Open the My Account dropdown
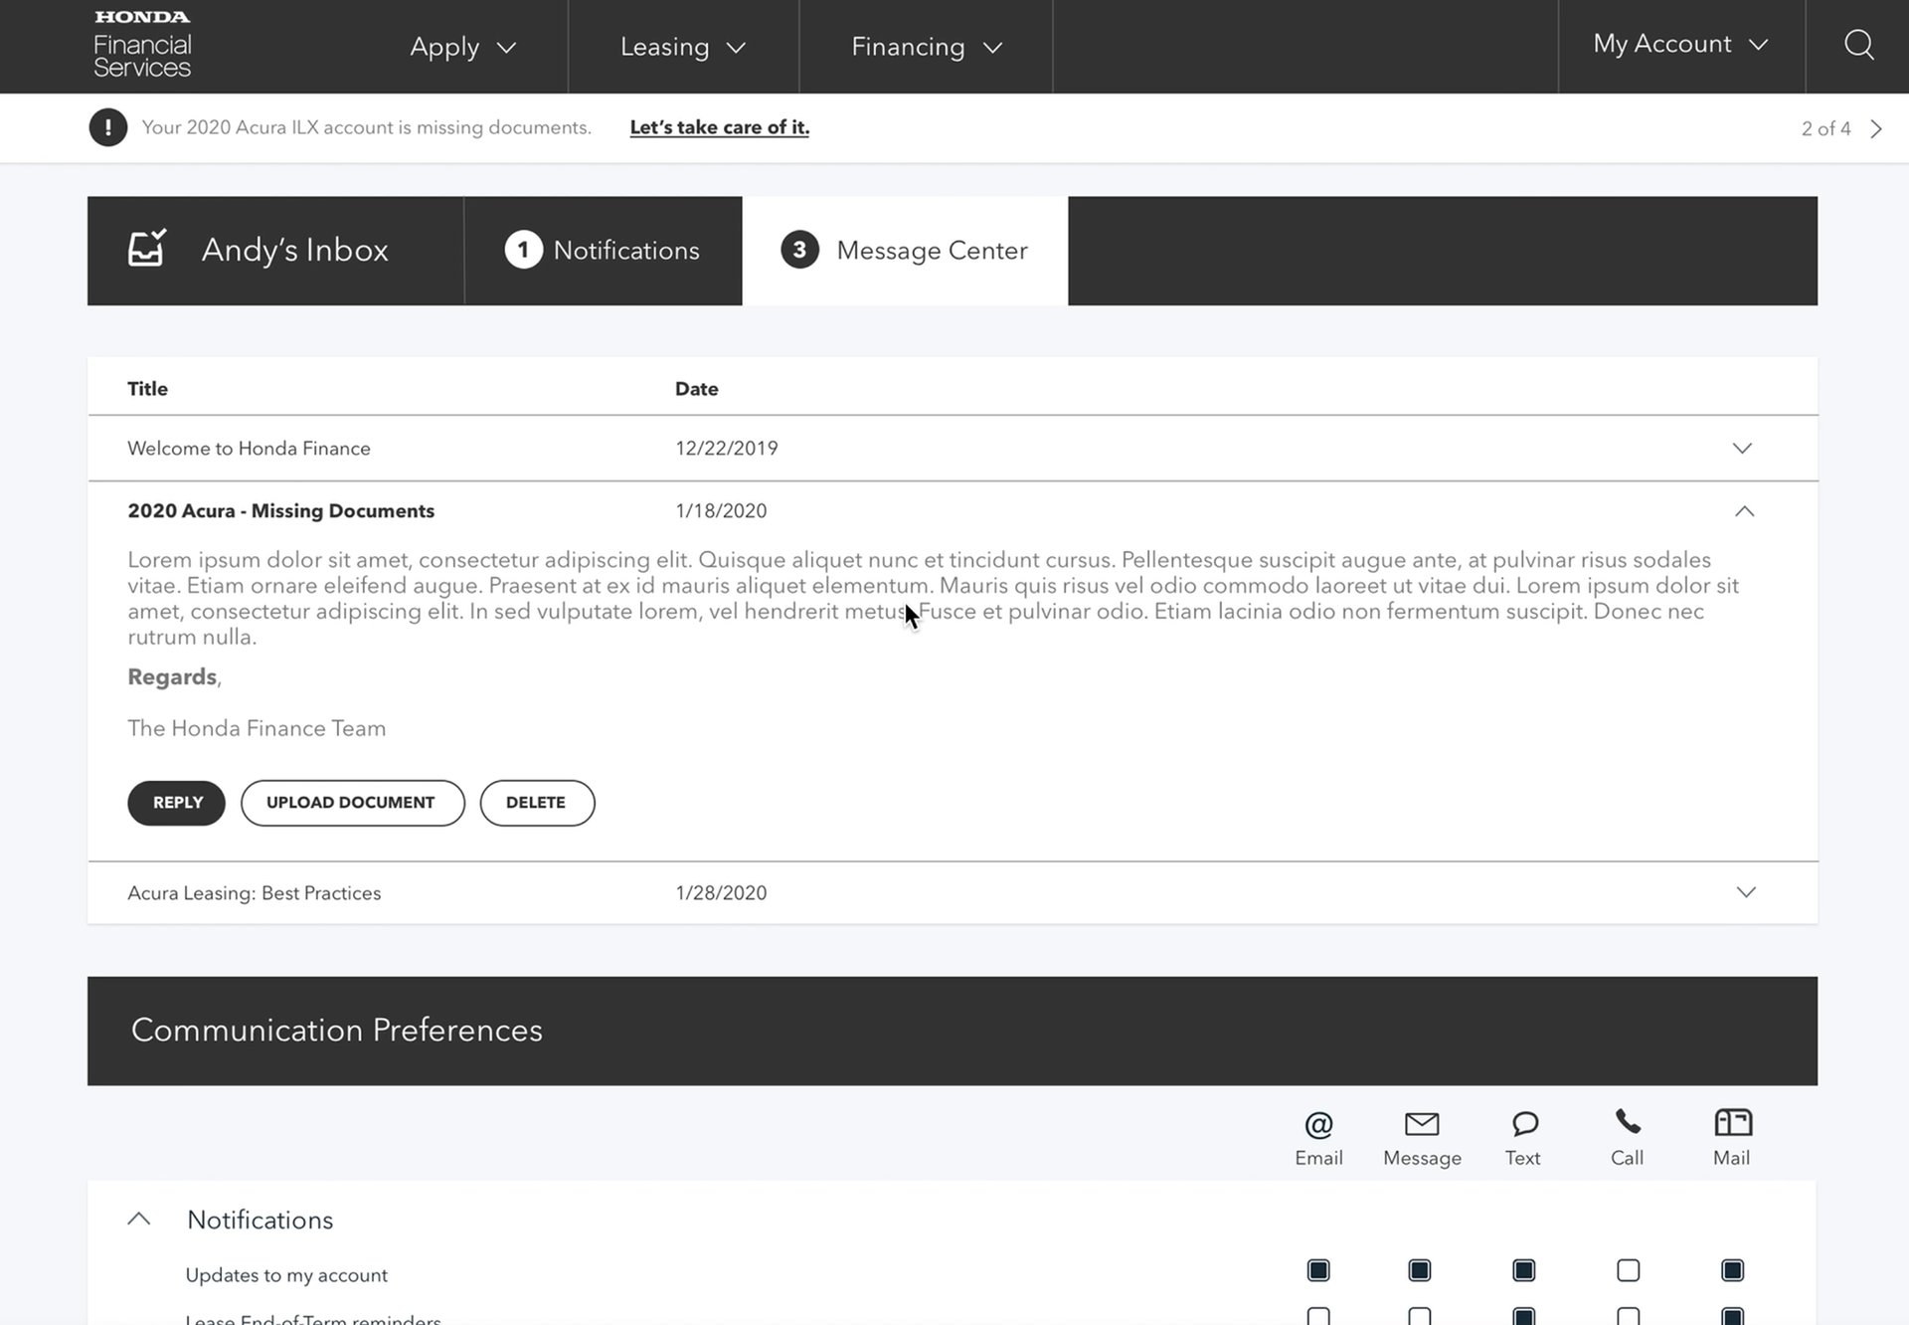Image resolution: width=1909 pixels, height=1325 pixels. [x=1680, y=44]
